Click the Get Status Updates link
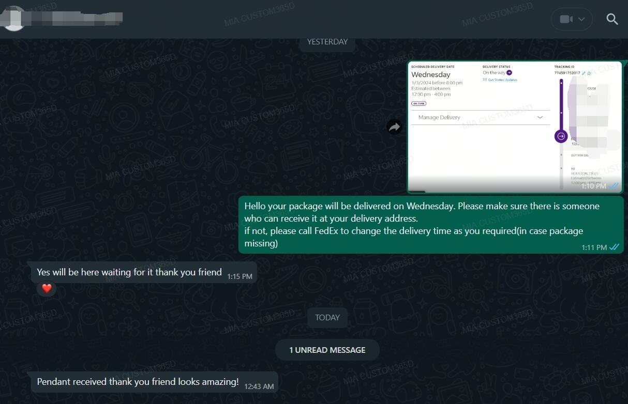Viewport: 628px width, 404px height. [x=500, y=80]
